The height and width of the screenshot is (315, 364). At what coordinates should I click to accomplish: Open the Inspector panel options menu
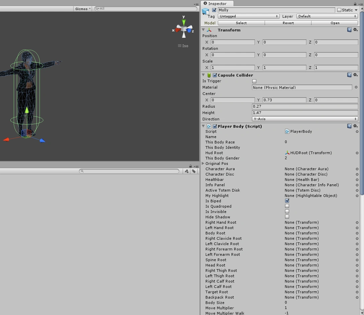[x=360, y=4]
